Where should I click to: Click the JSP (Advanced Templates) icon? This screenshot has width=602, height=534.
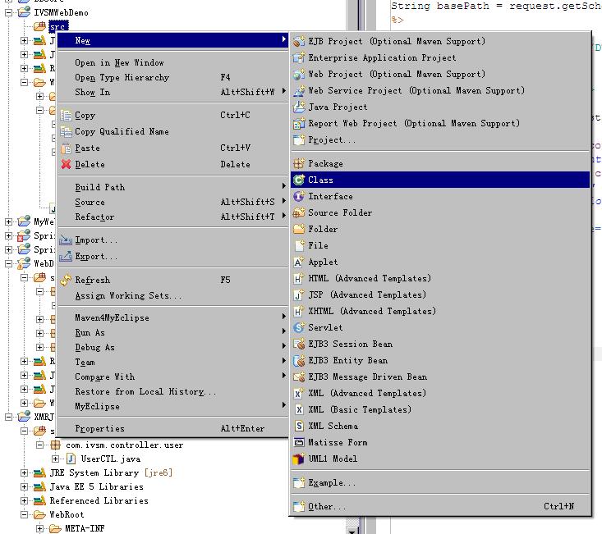pyautogui.click(x=299, y=294)
